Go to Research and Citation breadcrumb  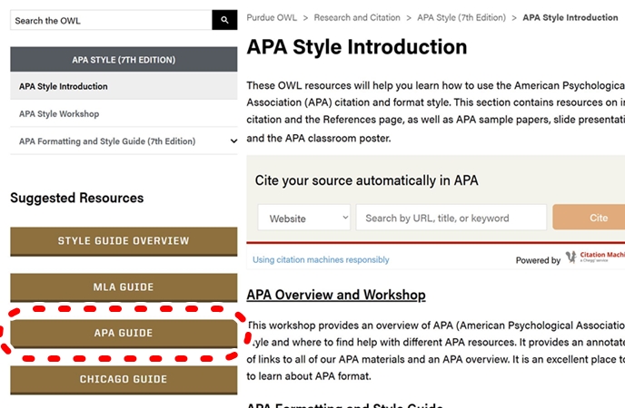click(x=357, y=17)
